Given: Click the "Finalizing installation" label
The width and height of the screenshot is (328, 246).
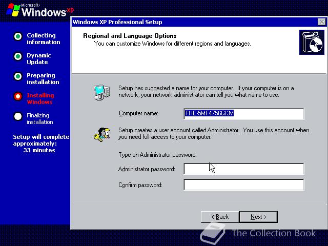Looking at the screenshot, I should (40, 118).
